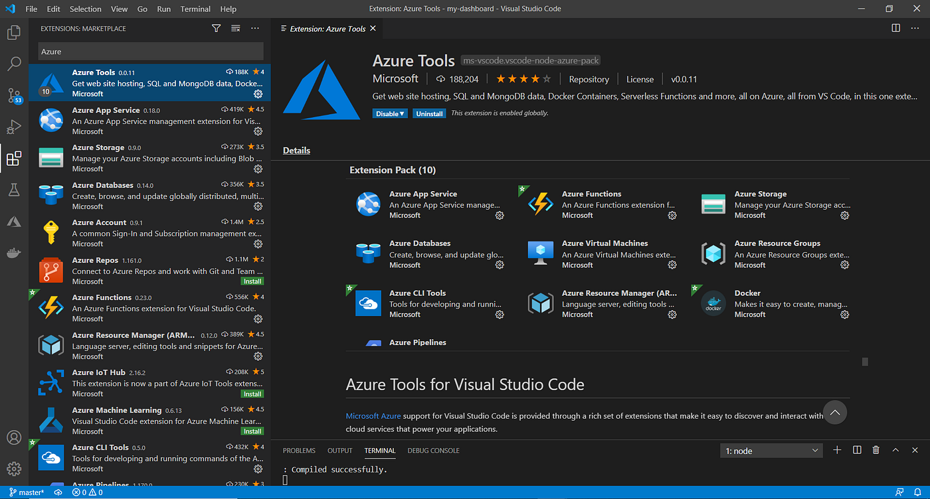Select the Run and Debug sidebar icon

[x=15, y=127]
